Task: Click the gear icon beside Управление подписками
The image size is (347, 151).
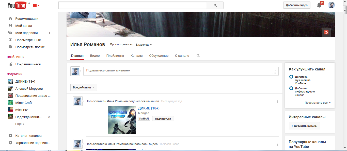Action: (x=10, y=143)
